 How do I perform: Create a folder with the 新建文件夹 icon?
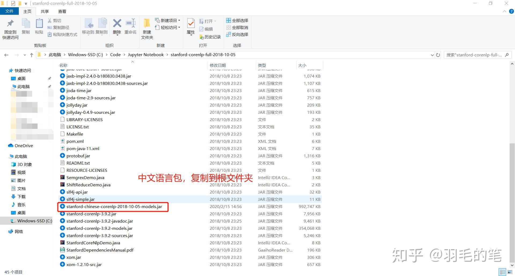[x=146, y=28]
